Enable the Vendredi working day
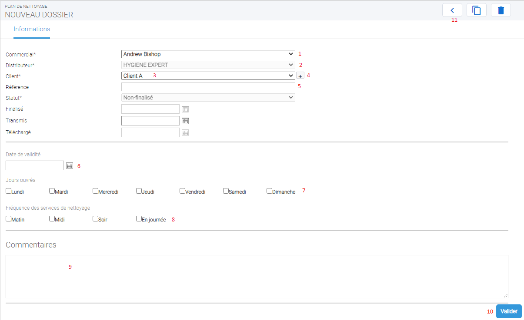 183,191
